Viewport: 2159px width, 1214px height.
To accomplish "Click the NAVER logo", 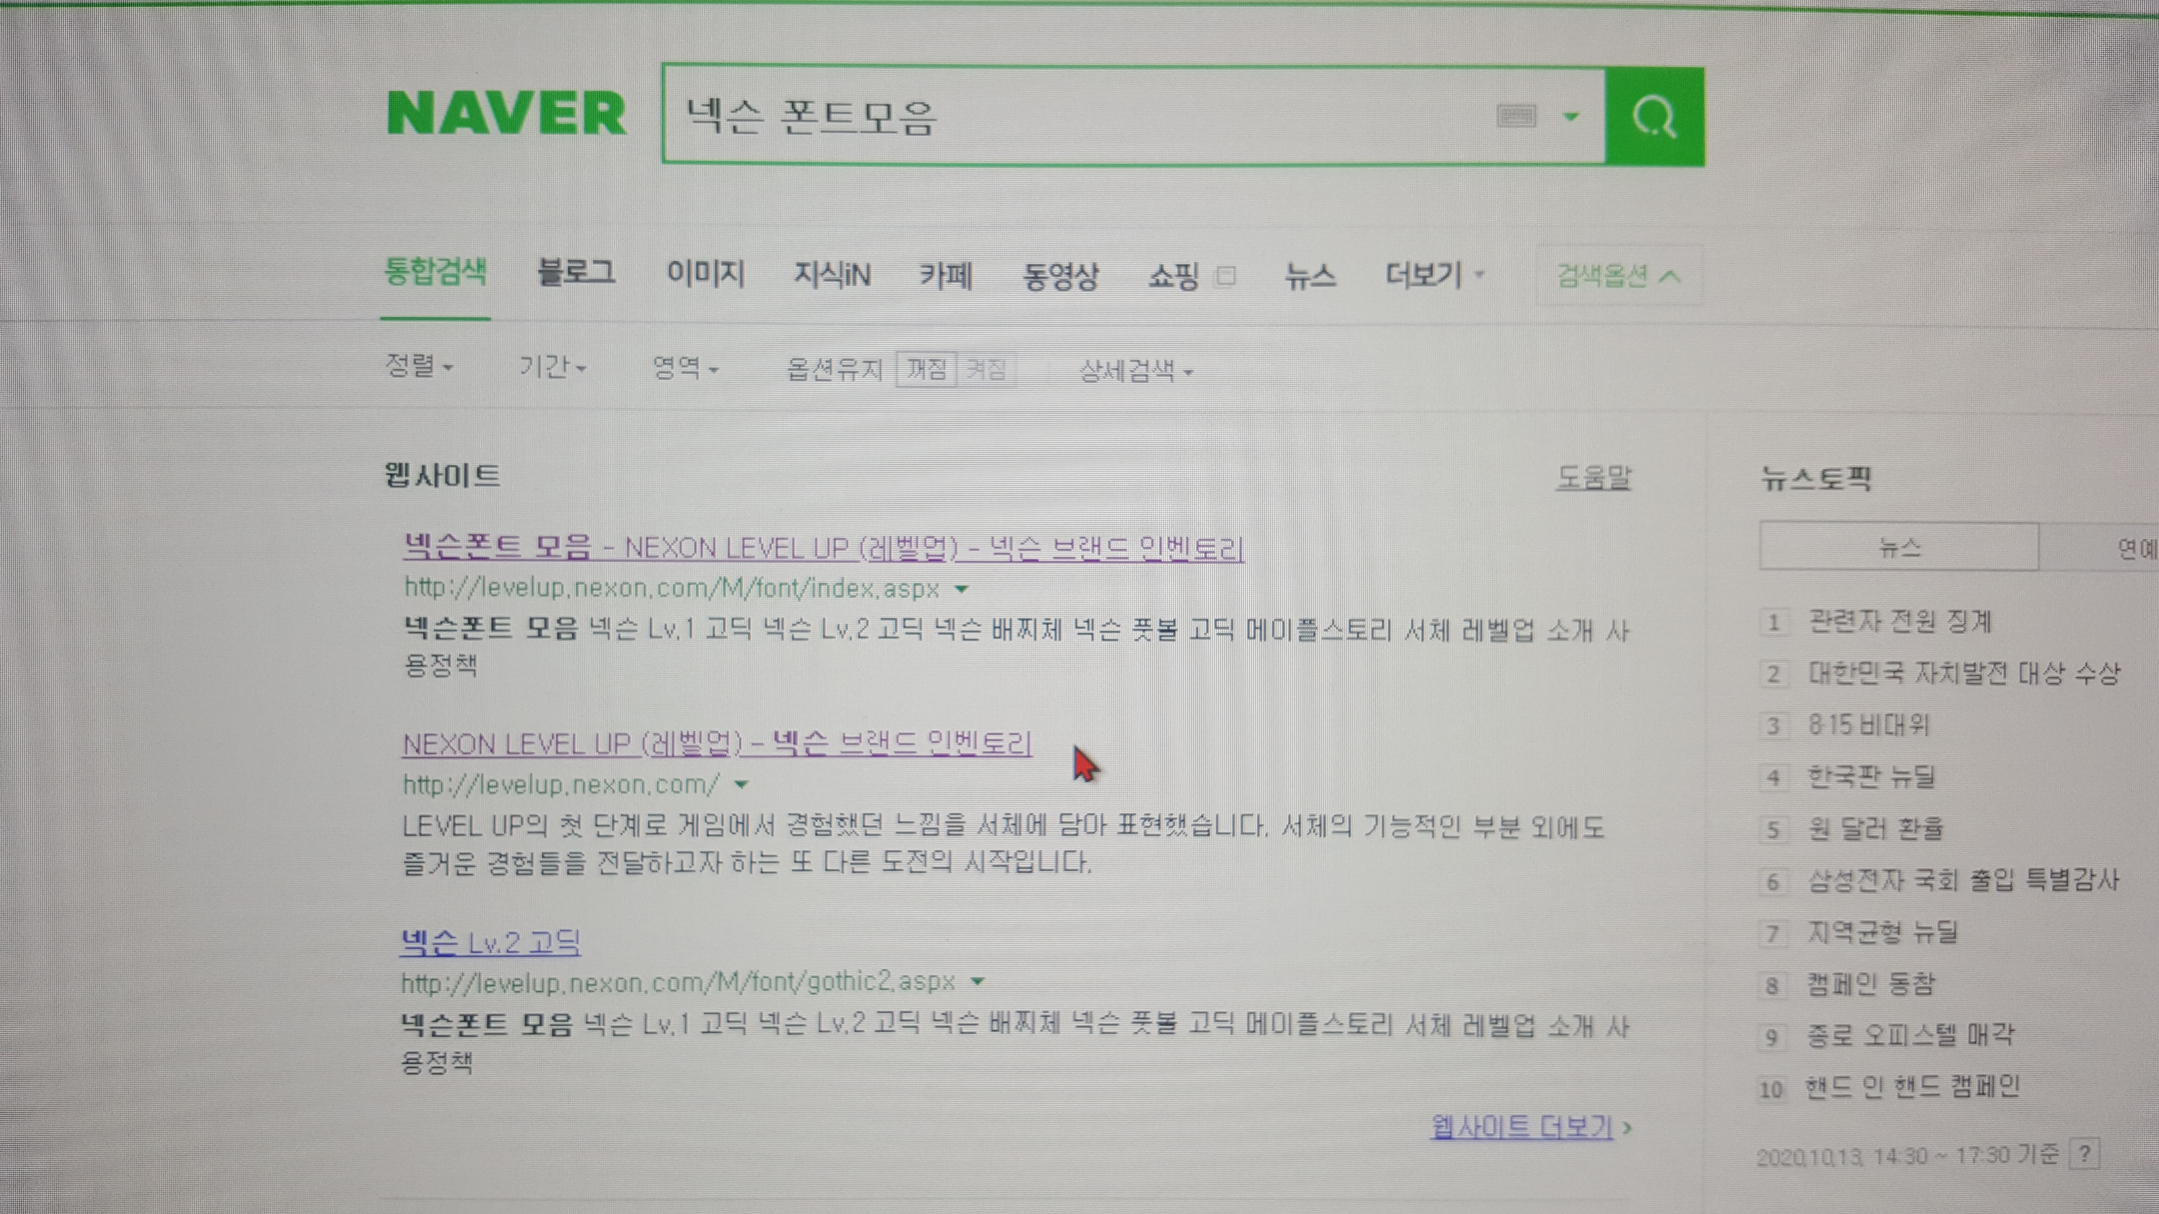I will pos(506,113).
